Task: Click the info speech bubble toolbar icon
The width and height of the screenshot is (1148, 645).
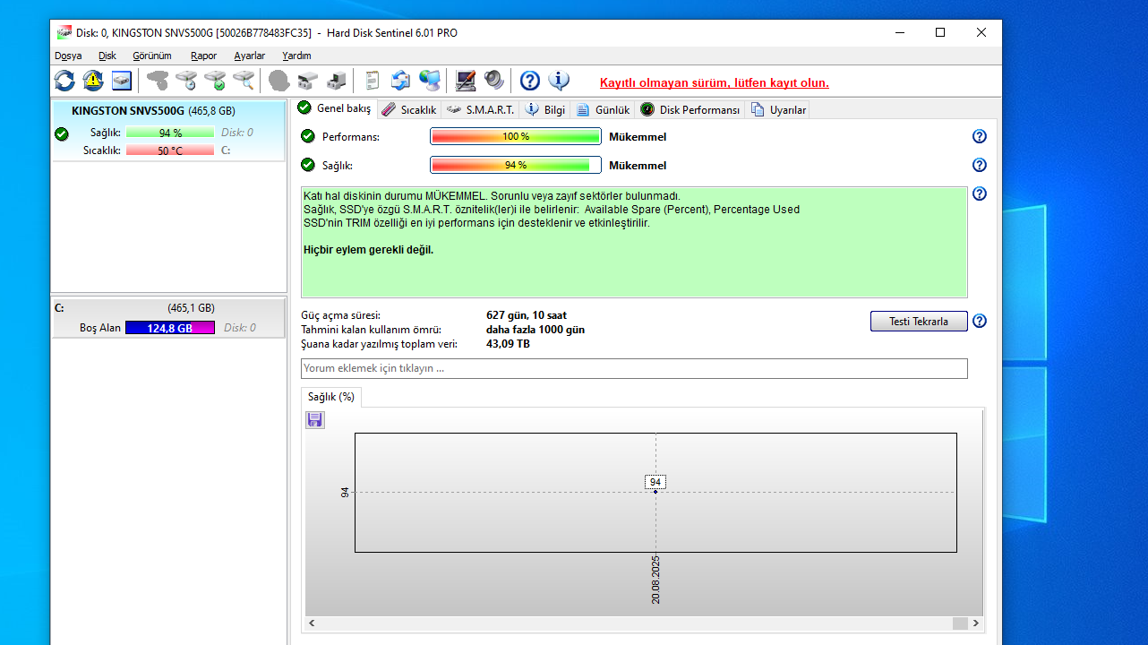Action: pyautogui.click(x=559, y=81)
